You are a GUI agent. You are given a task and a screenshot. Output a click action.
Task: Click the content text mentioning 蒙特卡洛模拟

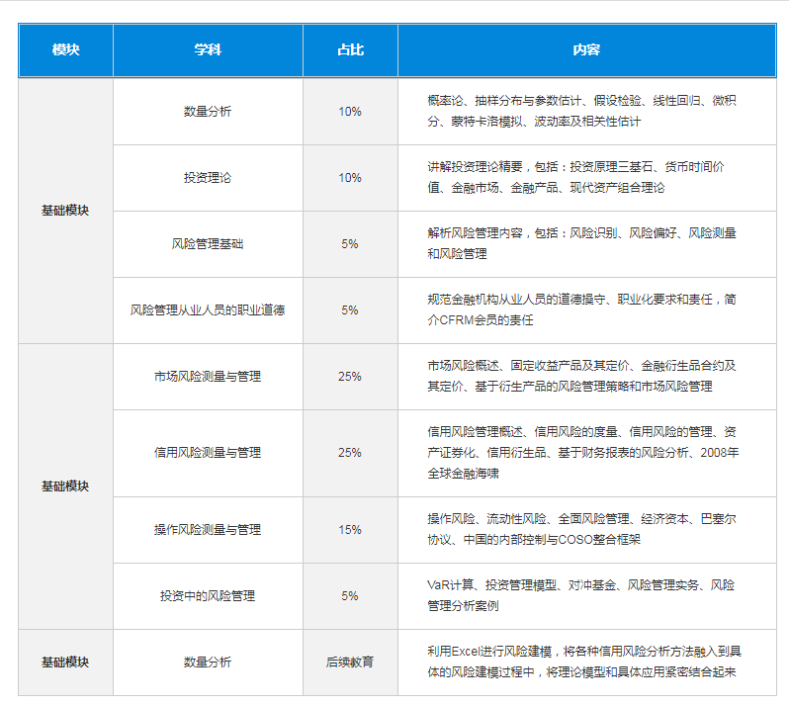click(x=583, y=112)
